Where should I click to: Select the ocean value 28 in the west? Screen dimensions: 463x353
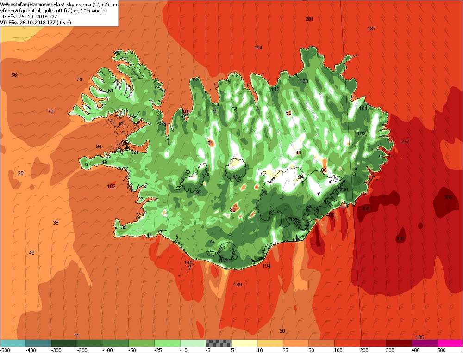click(20, 173)
